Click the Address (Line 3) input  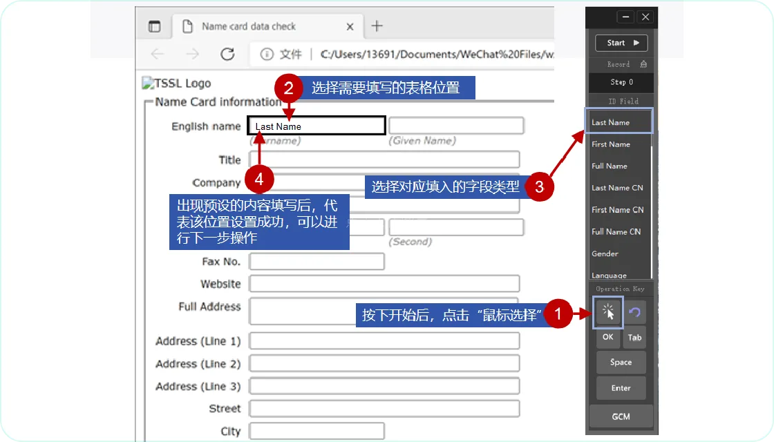[x=384, y=386]
